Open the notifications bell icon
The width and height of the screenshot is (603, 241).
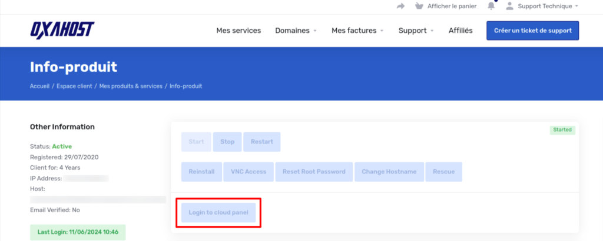pyautogui.click(x=491, y=6)
